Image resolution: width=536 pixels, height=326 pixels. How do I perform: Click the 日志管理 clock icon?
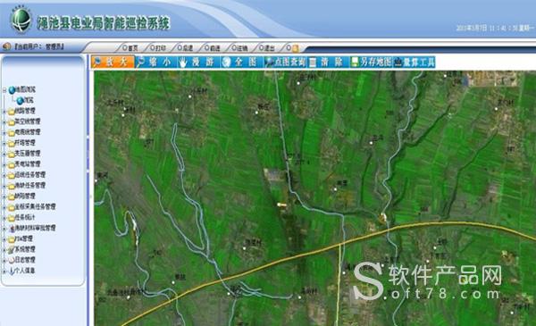(x=12, y=261)
